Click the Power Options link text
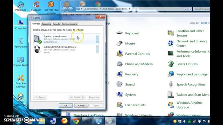Viewport: 223px width, 125px height. pyautogui.click(x=187, y=64)
